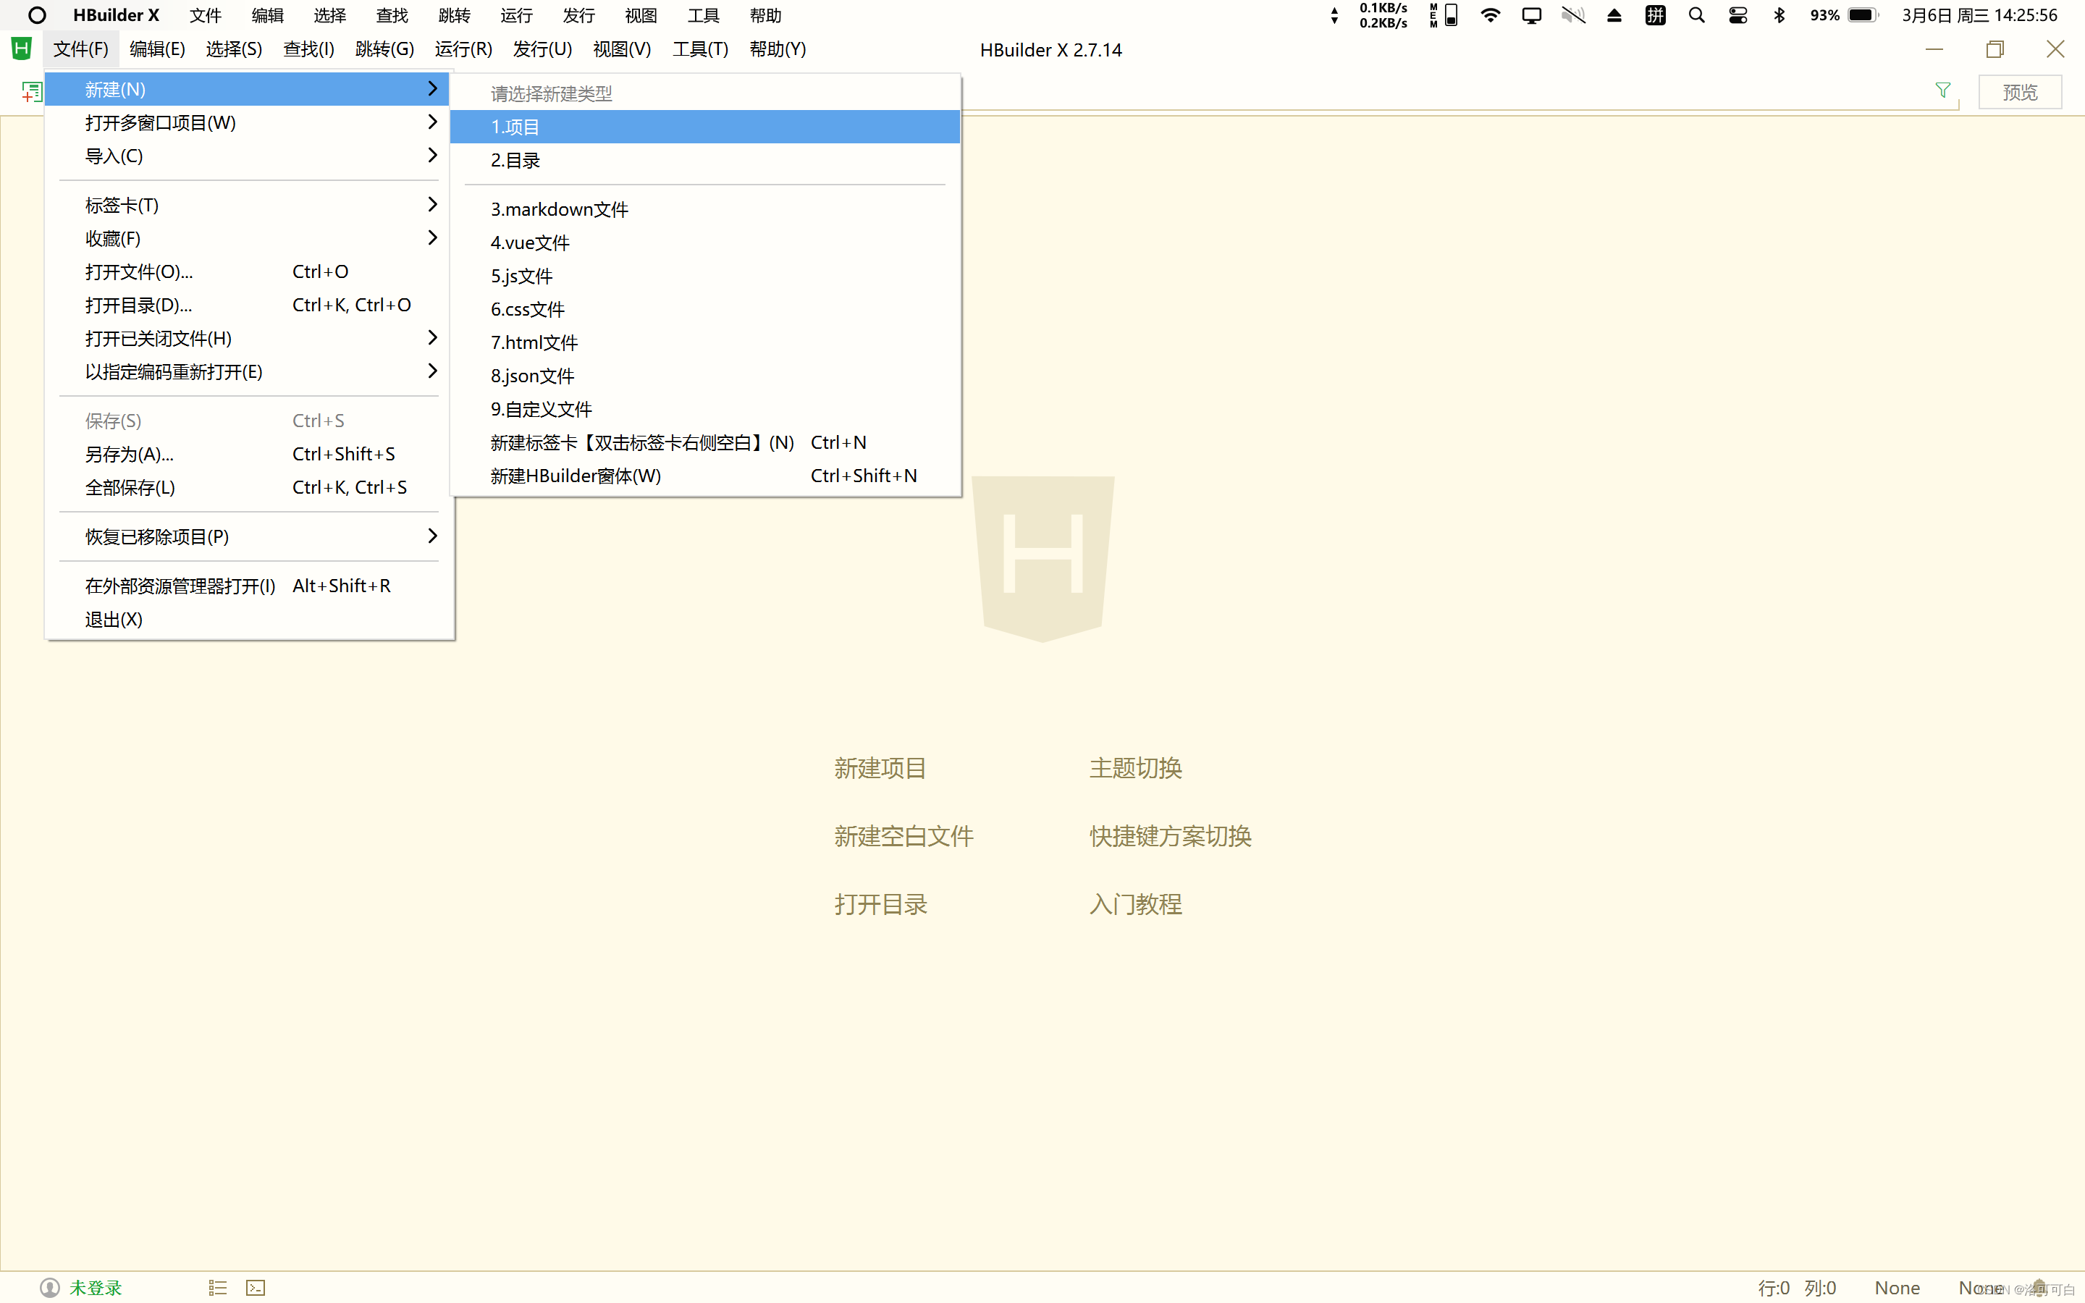
Task: Click the Spotlight search icon
Action: click(1696, 14)
